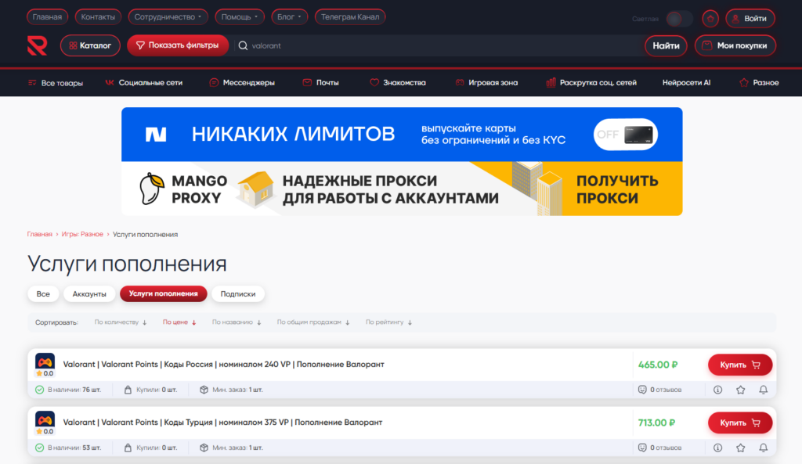Click the red R site logo
The height and width of the screenshot is (464, 802).
tap(38, 45)
